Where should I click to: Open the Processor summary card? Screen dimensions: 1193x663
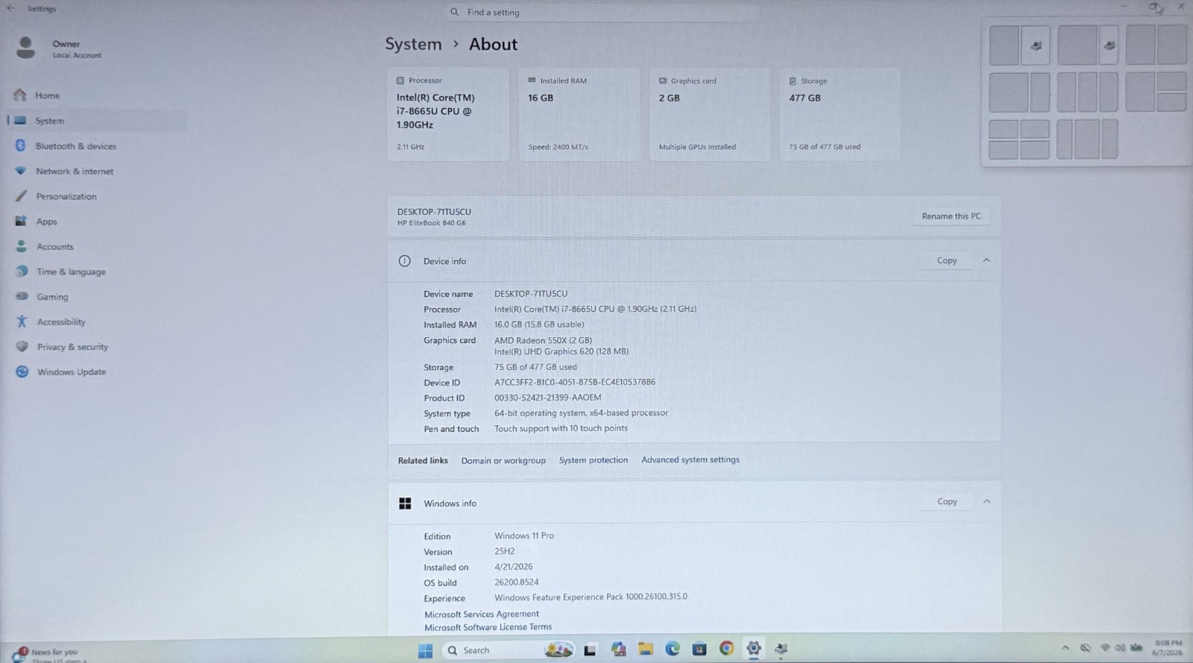tap(448, 114)
